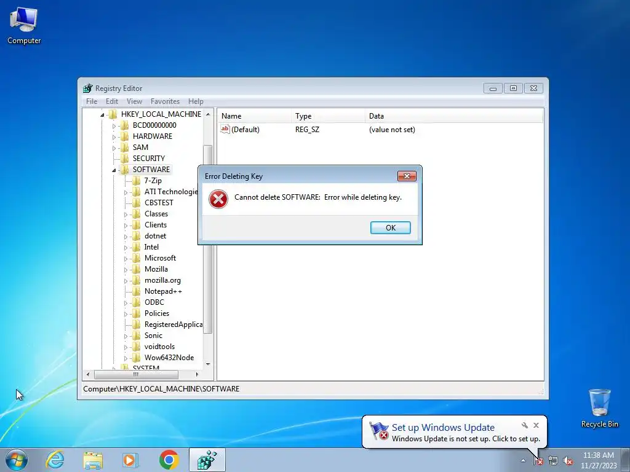630x472 pixels.
Task: Click the Set up Windows Update link
Action: tap(443, 428)
